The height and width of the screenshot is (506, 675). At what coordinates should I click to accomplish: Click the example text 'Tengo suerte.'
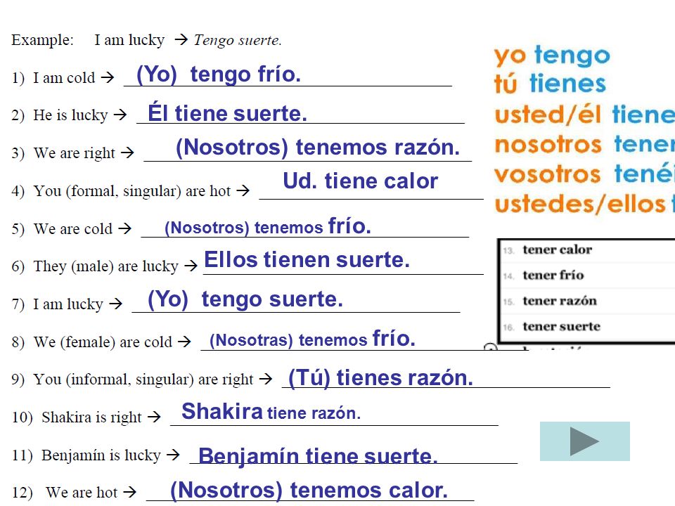coord(238,41)
